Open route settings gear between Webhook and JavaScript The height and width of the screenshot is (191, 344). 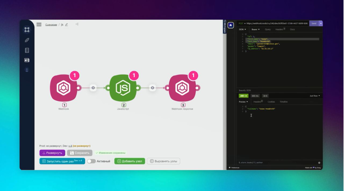[x=93, y=88]
